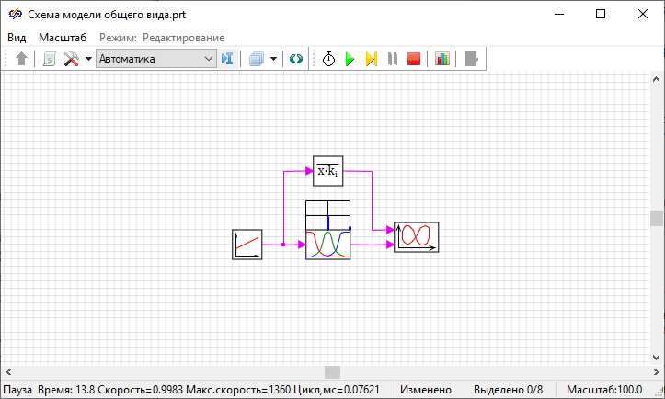Click the horizontal scrollbar thumb
The height and width of the screenshot is (399, 665).
coord(332,371)
